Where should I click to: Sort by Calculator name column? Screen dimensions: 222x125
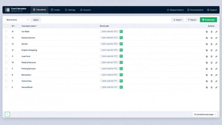(29, 26)
